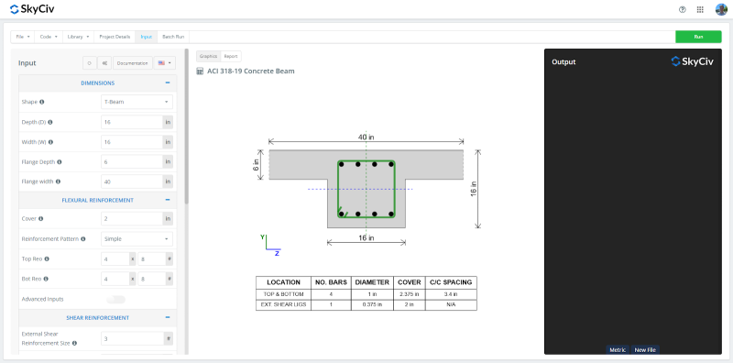Collapse the Flexural Reinforcement section
Image resolution: width=733 pixels, height=363 pixels.
(168, 200)
